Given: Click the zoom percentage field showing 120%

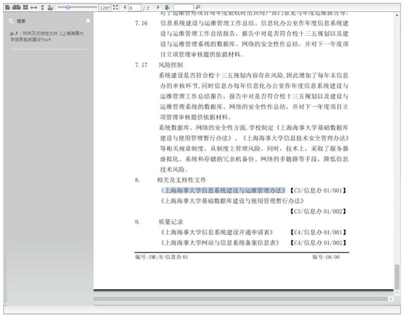Looking at the screenshot, I should pos(104,8).
